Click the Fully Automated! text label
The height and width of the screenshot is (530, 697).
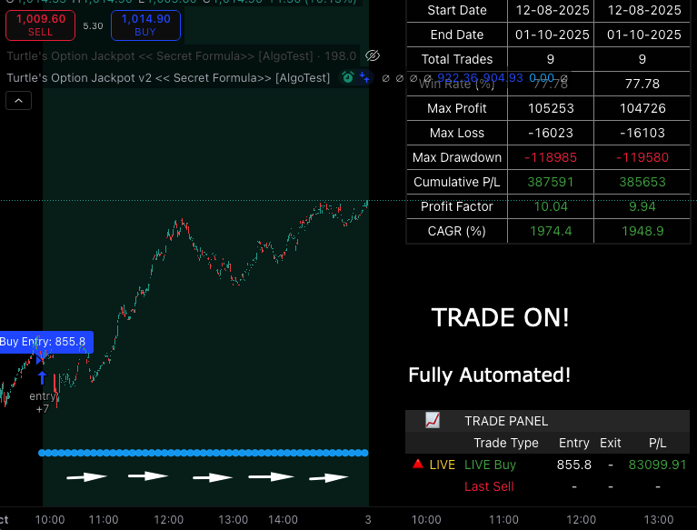click(x=490, y=375)
